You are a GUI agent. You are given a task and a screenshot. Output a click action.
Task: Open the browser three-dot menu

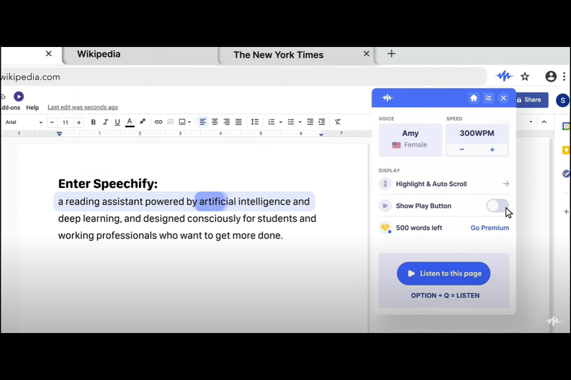pyautogui.click(x=564, y=77)
